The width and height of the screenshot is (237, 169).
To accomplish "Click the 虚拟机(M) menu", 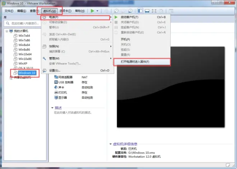I will coord(50,11).
